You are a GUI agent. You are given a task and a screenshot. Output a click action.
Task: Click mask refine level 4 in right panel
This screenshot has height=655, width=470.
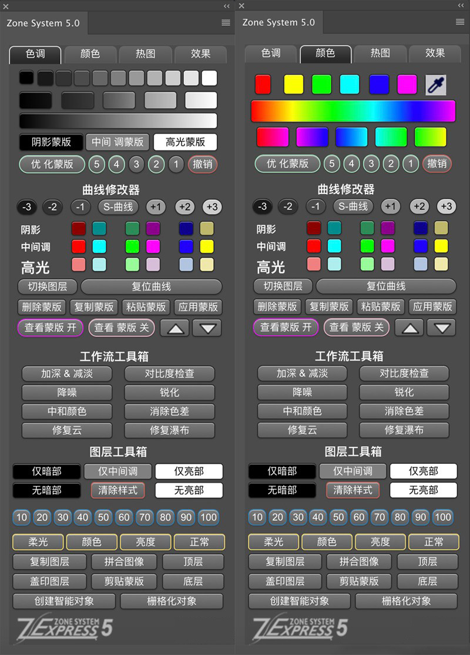pyautogui.click(x=351, y=163)
